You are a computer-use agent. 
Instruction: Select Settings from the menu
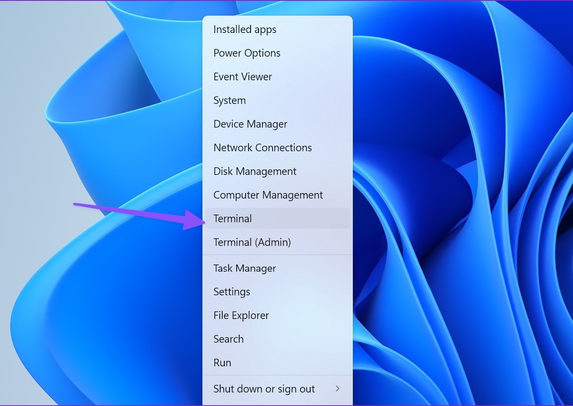232,292
